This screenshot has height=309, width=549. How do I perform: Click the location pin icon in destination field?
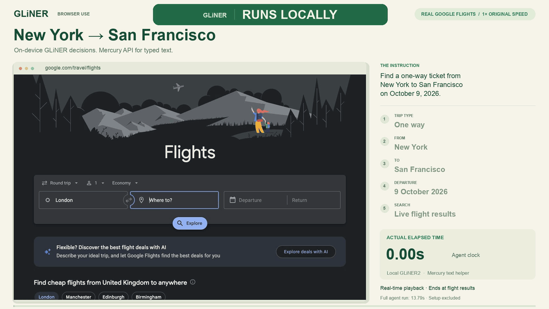click(x=141, y=200)
